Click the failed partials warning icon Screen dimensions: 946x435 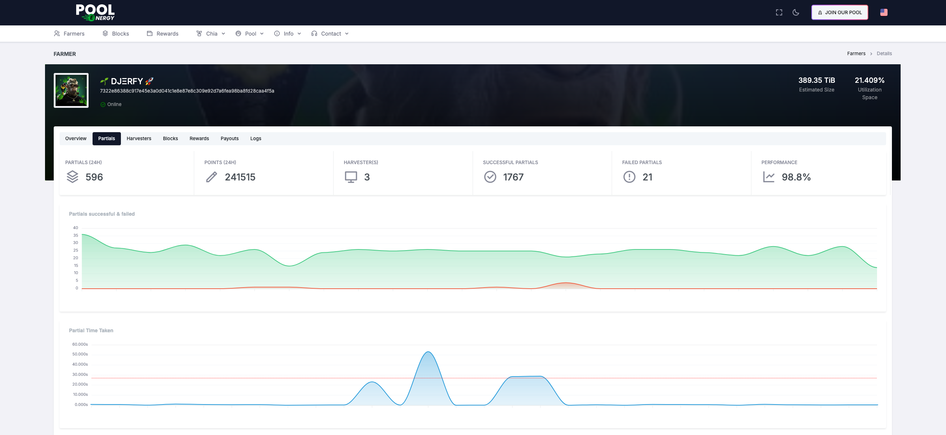point(629,177)
